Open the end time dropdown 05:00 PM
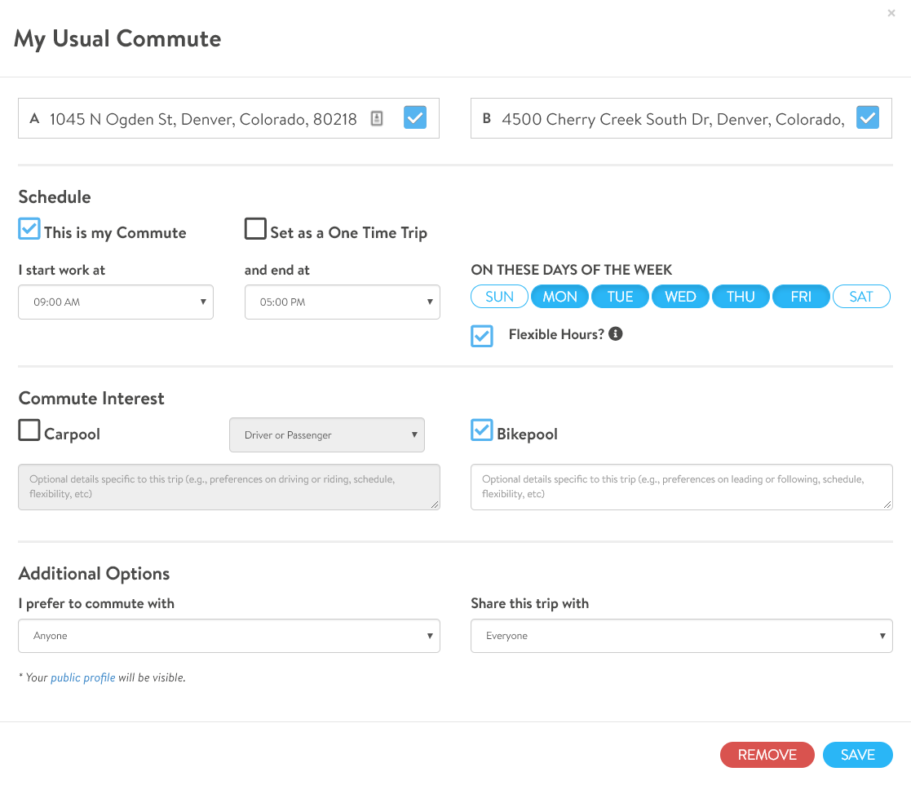 (x=343, y=302)
